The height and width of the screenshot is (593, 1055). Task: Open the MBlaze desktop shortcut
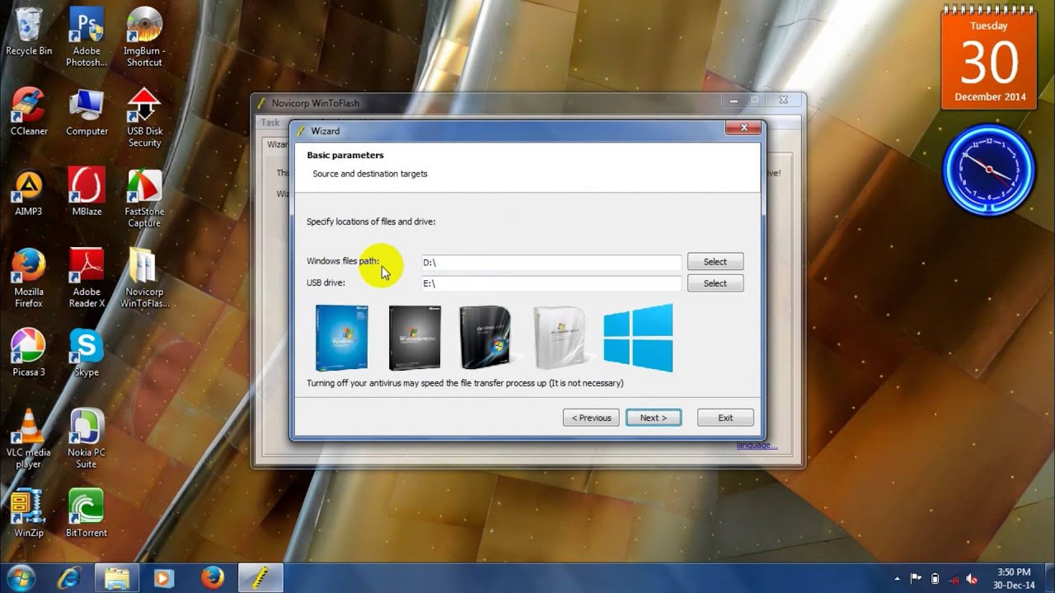click(x=87, y=191)
